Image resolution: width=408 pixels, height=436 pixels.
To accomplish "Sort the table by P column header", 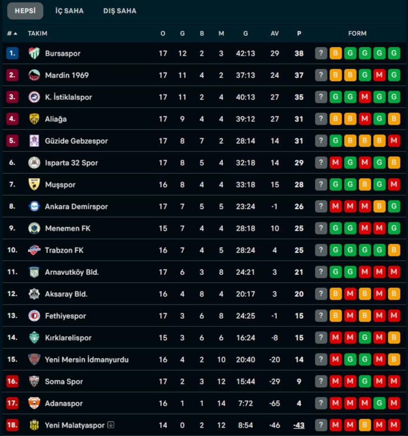I will 299,34.
